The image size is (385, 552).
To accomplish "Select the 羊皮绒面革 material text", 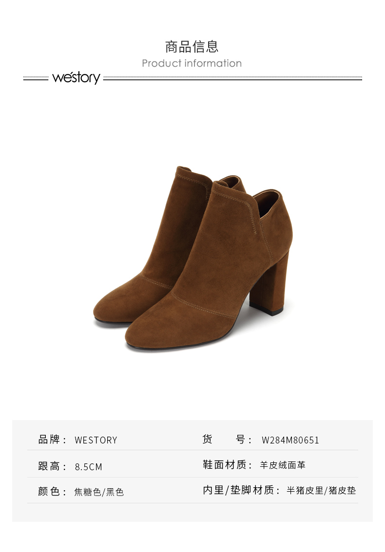I will coord(283,465).
